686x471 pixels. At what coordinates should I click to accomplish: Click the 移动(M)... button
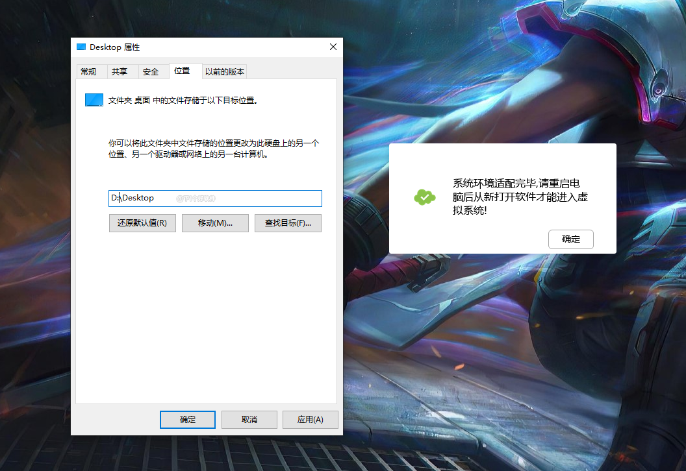point(215,223)
